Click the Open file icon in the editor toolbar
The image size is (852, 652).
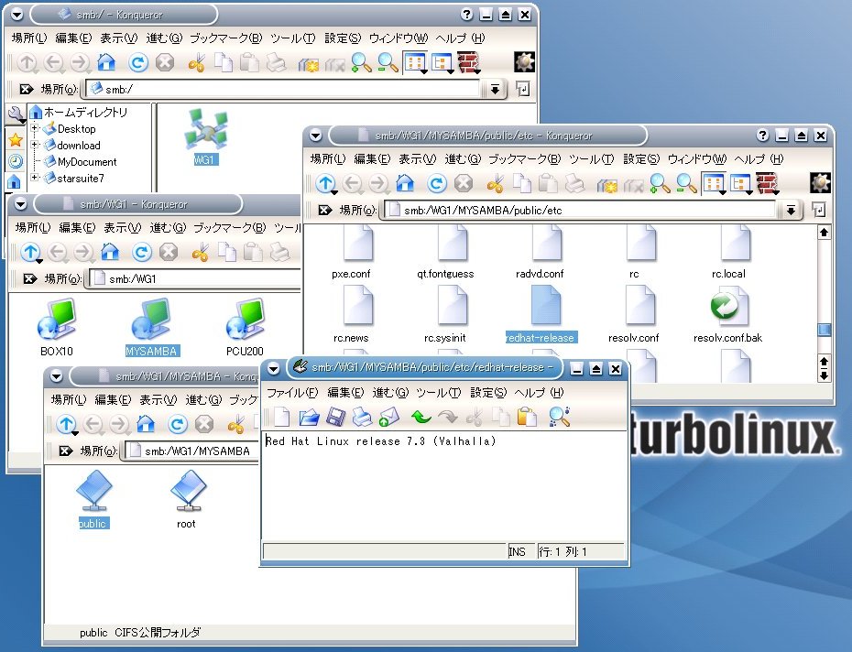pos(309,417)
